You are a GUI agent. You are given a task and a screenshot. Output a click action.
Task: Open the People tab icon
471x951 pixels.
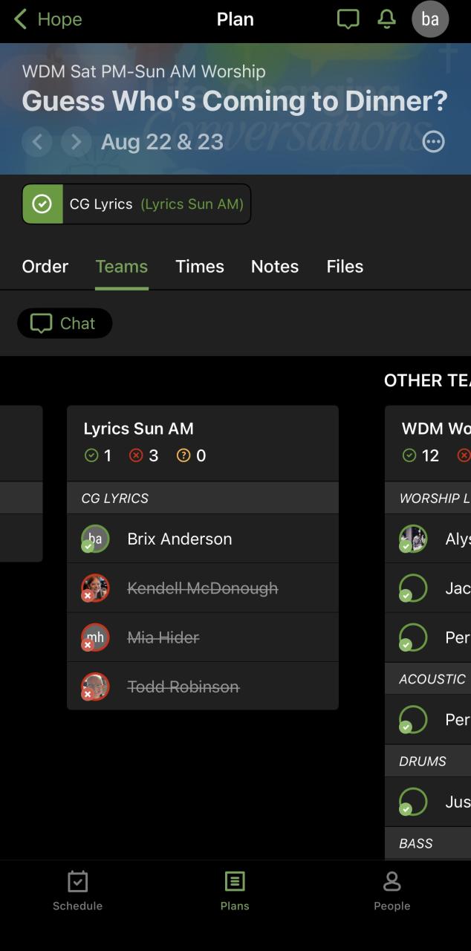pyautogui.click(x=392, y=882)
